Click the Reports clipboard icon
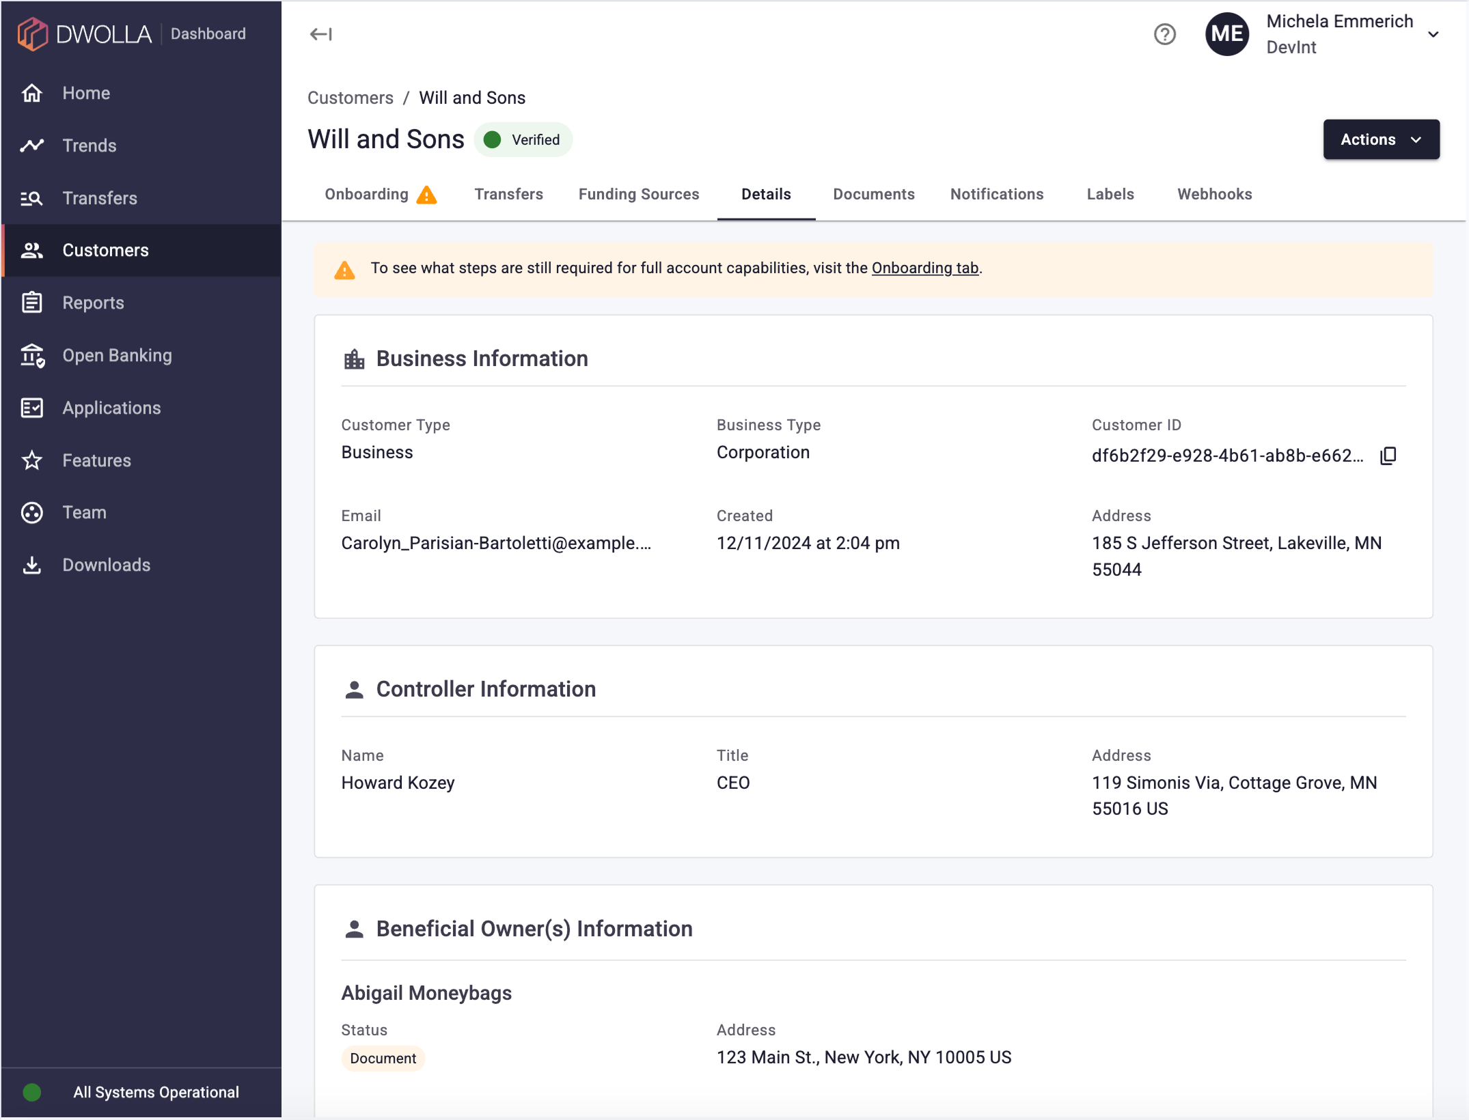This screenshot has height=1120, width=1469. [x=32, y=303]
